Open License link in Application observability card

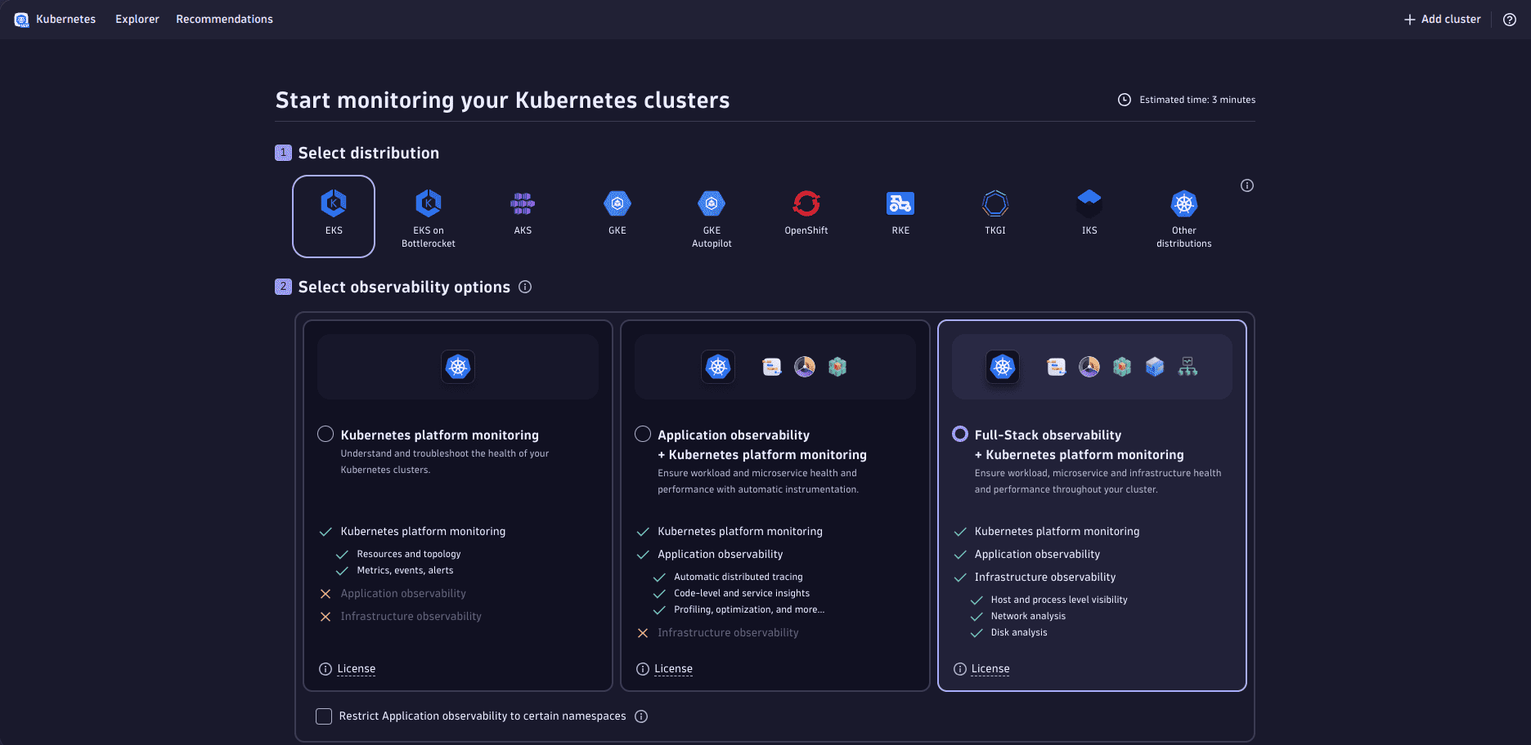click(674, 669)
